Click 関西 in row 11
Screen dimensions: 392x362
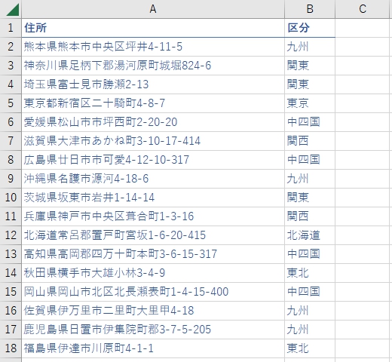310,216
